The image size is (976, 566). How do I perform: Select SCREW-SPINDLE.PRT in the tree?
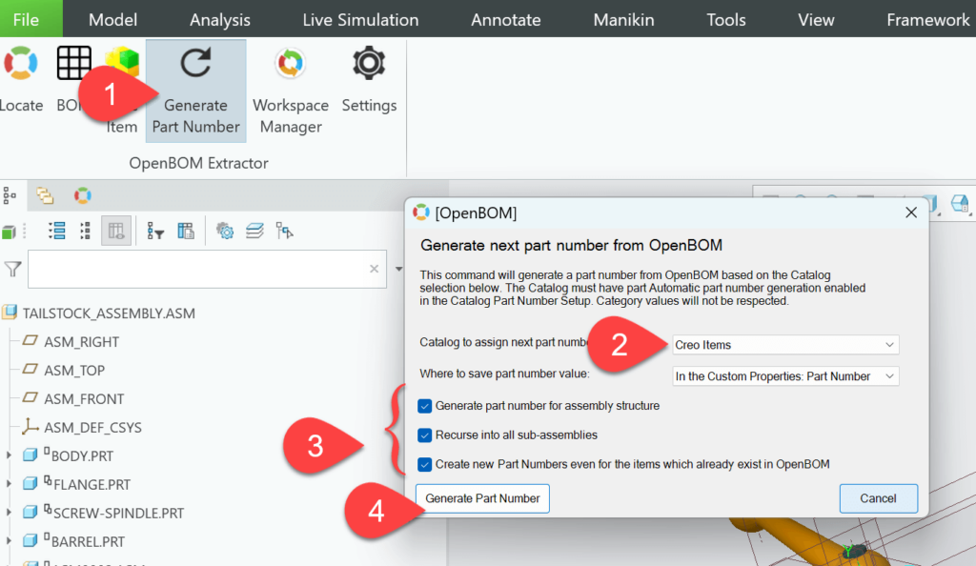click(118, 514)
